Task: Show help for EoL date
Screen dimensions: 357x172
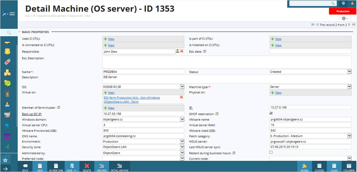Action: [204, 51]
